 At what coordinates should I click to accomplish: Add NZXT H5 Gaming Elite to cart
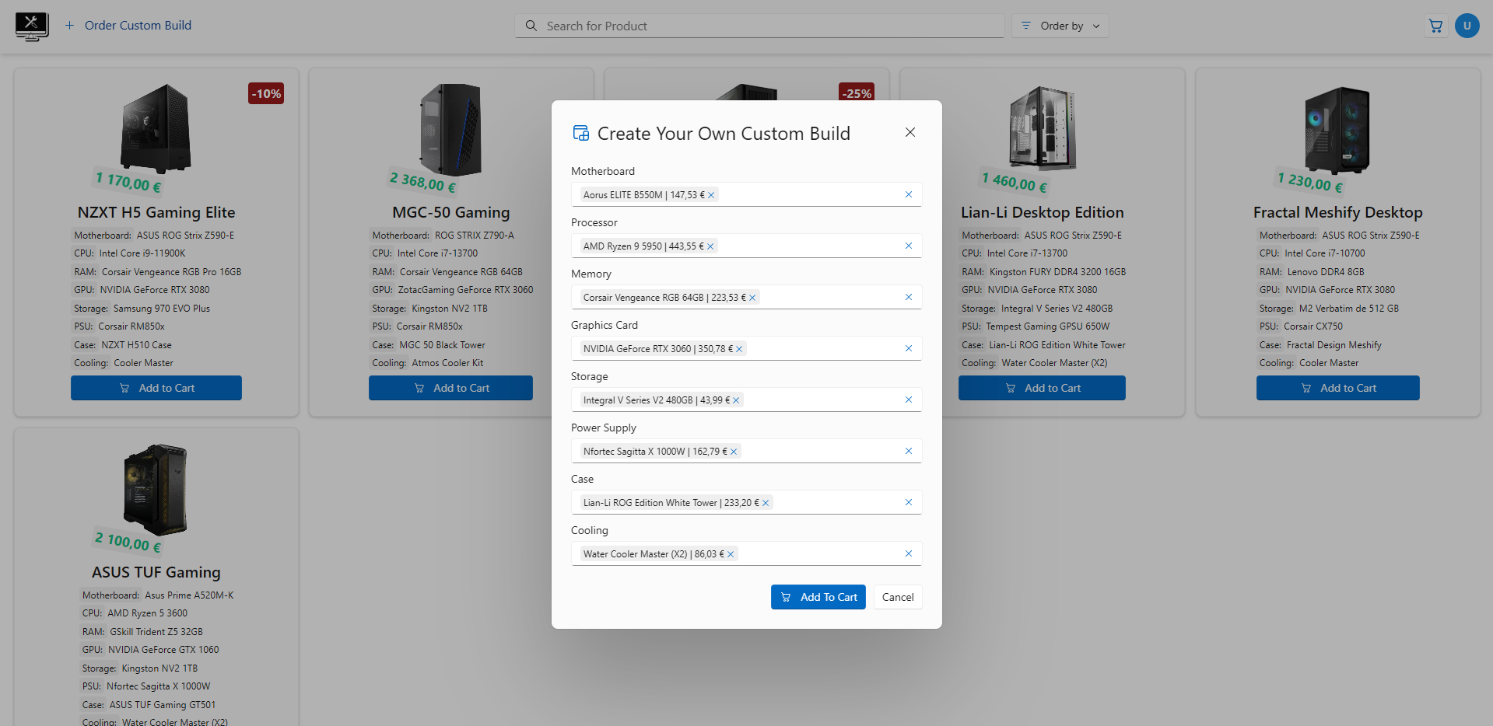[156, 388]
